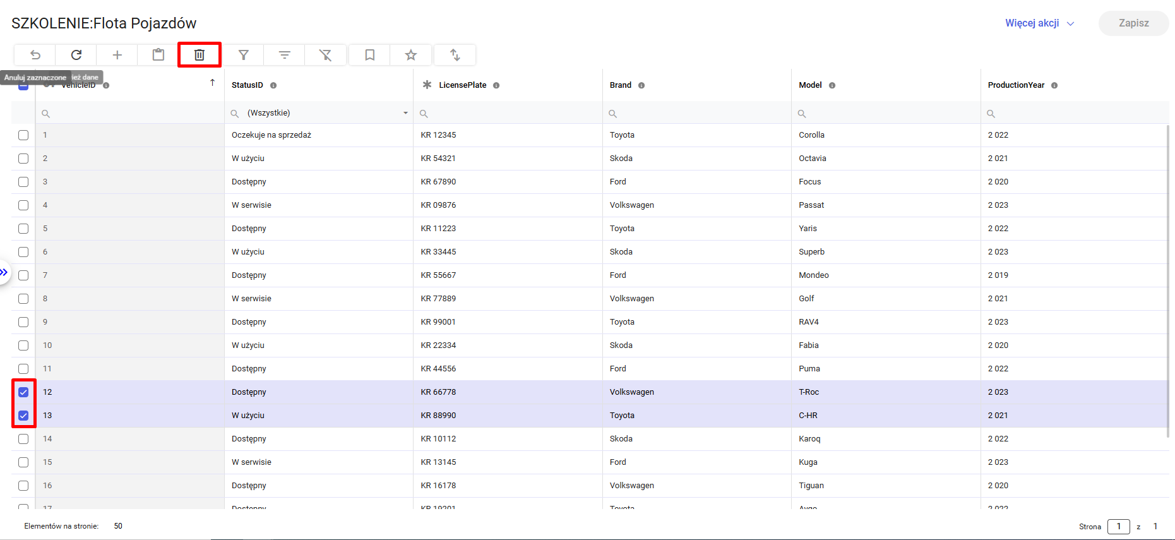Open the funnel filter toolbar icon
The width and height of the screenshot is (1175, 540).
click(x=244, y=55)
